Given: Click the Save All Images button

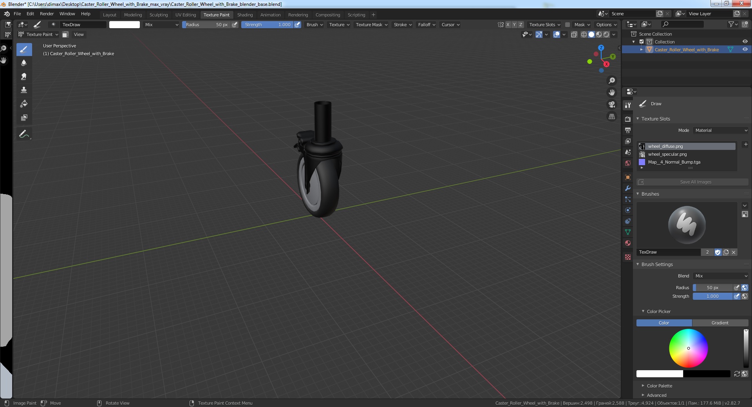Looking at the screenshot, I should pyautogui.click(x=692, y=182).
